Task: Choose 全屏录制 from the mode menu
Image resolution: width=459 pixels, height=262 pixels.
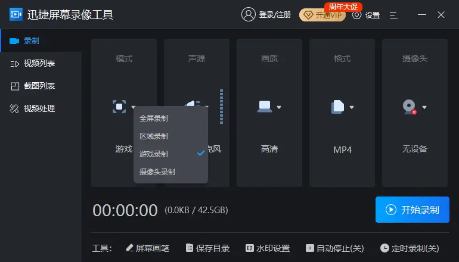Action: pyautogui.click(x=154, y=118)
